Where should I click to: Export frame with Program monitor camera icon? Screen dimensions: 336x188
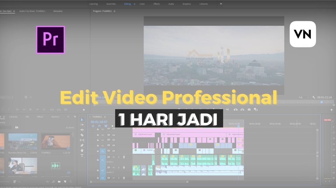point(249,110)
